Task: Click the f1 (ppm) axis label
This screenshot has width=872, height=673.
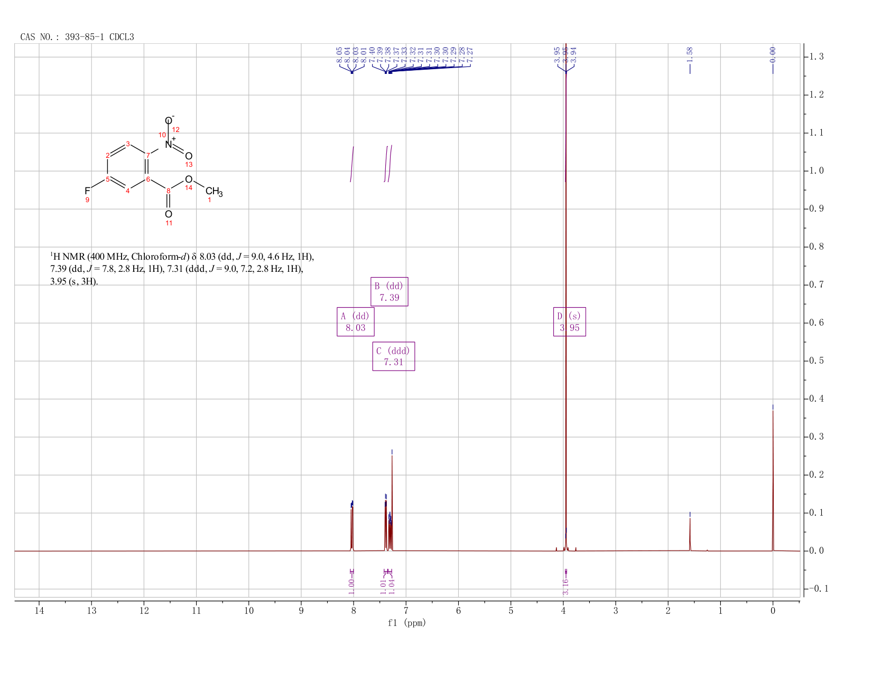Action: point(406,623)
